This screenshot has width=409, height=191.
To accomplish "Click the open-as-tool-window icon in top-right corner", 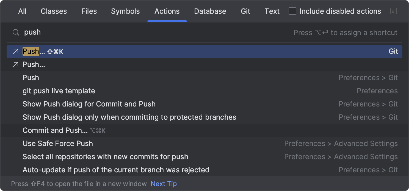I will point(393,11).
